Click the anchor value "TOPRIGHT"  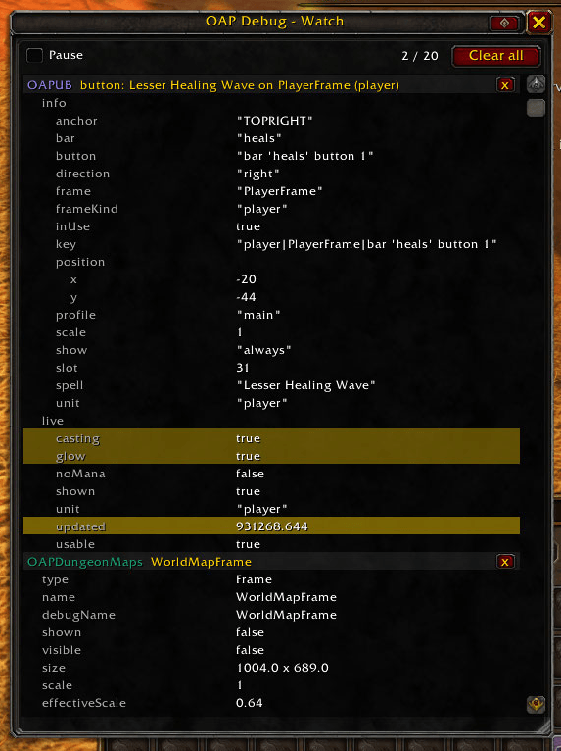click(x=274, y=121)
